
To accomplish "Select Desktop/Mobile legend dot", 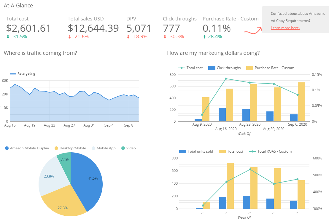I will [x=56, y=148].
